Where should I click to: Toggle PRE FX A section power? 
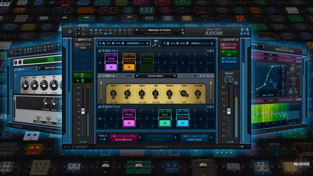[x=103, y=51]
